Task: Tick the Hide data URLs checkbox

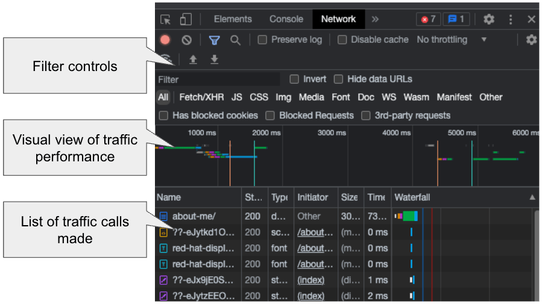Action: click(338, 79)
